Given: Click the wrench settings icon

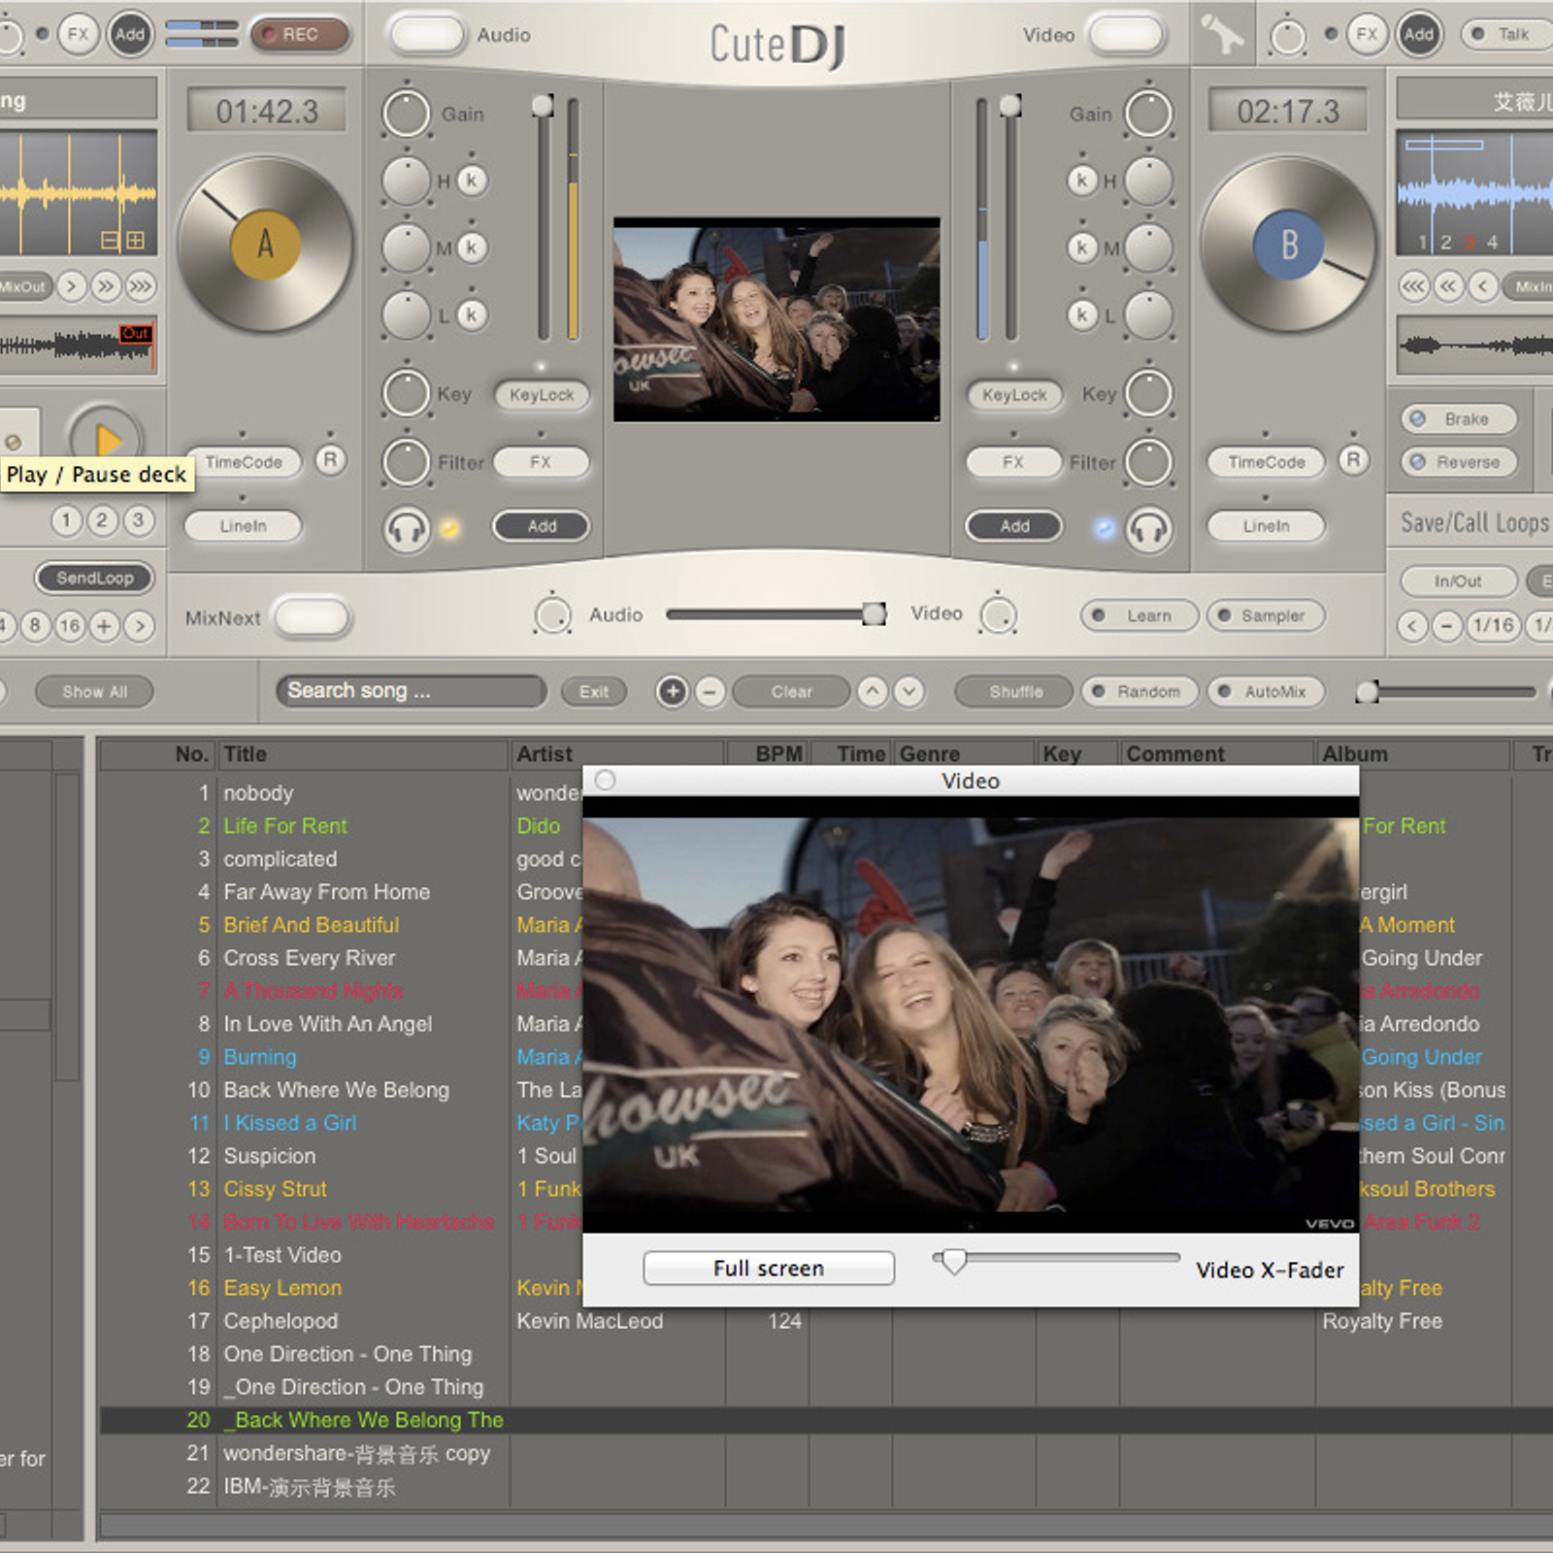Looking at the screenshot, I should point(1222,35).
